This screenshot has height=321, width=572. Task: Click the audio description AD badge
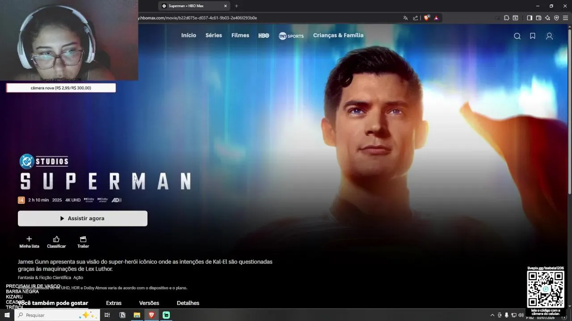[x=117, y=200]
